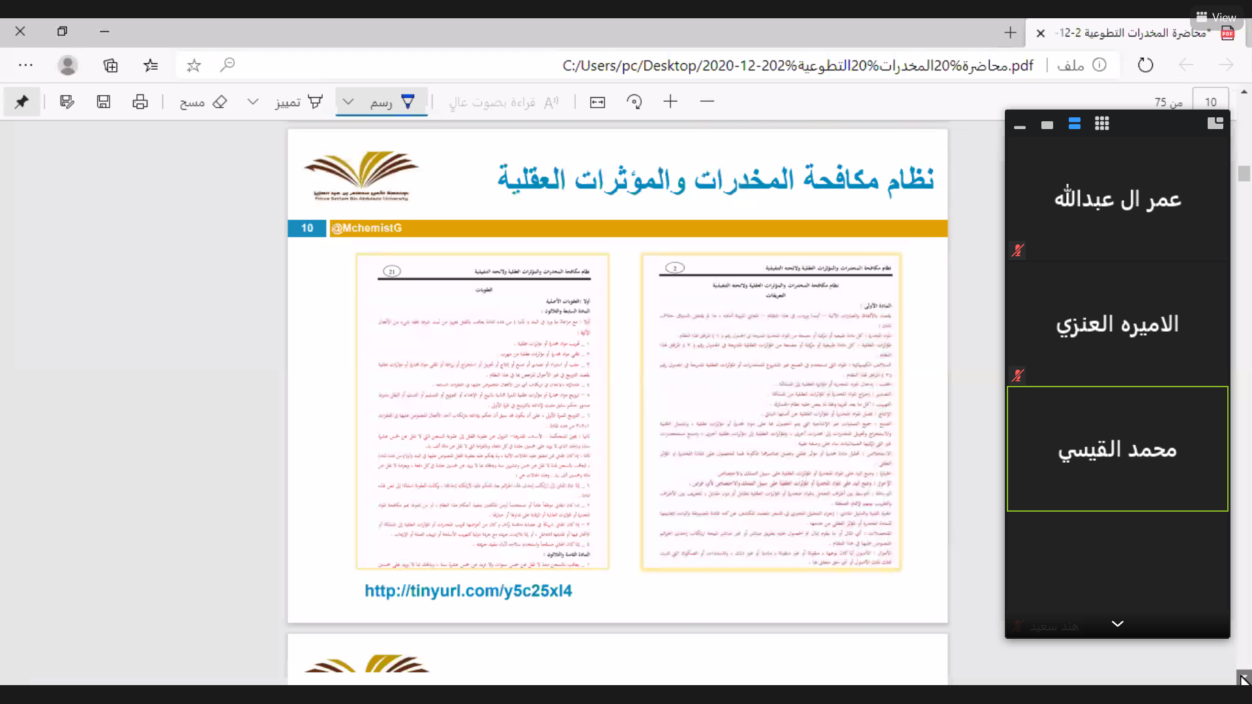1252x704 pixels.
Task: Click the page number field showing 10
Action: pos(1210,102)
